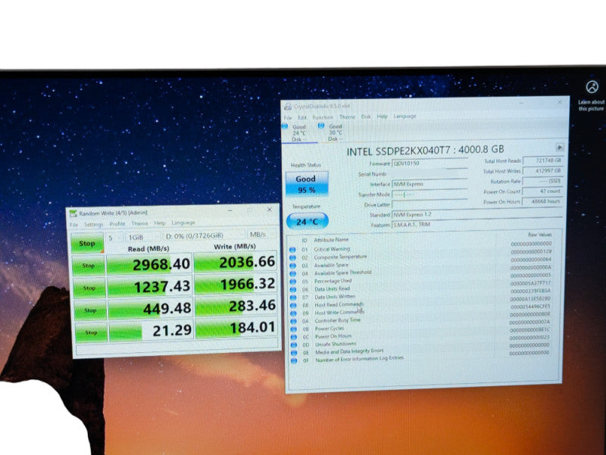
Task: Select the Good 30 °C disk tab
Action: (335, 132)
